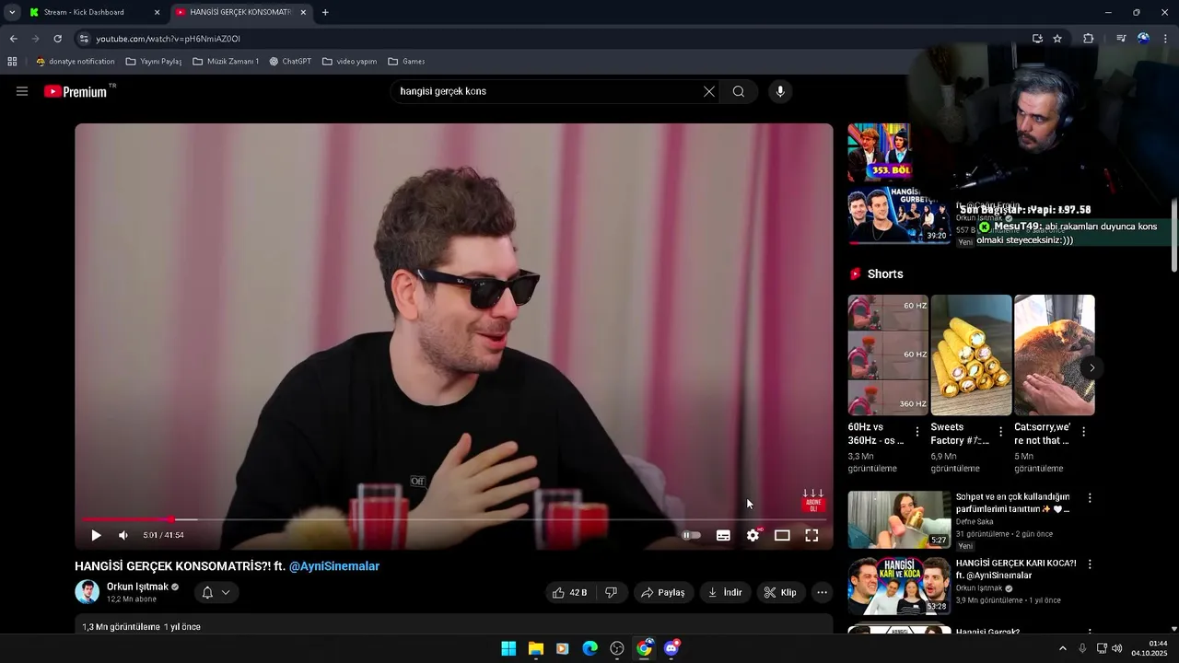Go back in browser history
Image resolution: width=1179 pixels, height=663 pixels.
click(x=13, y=39)
